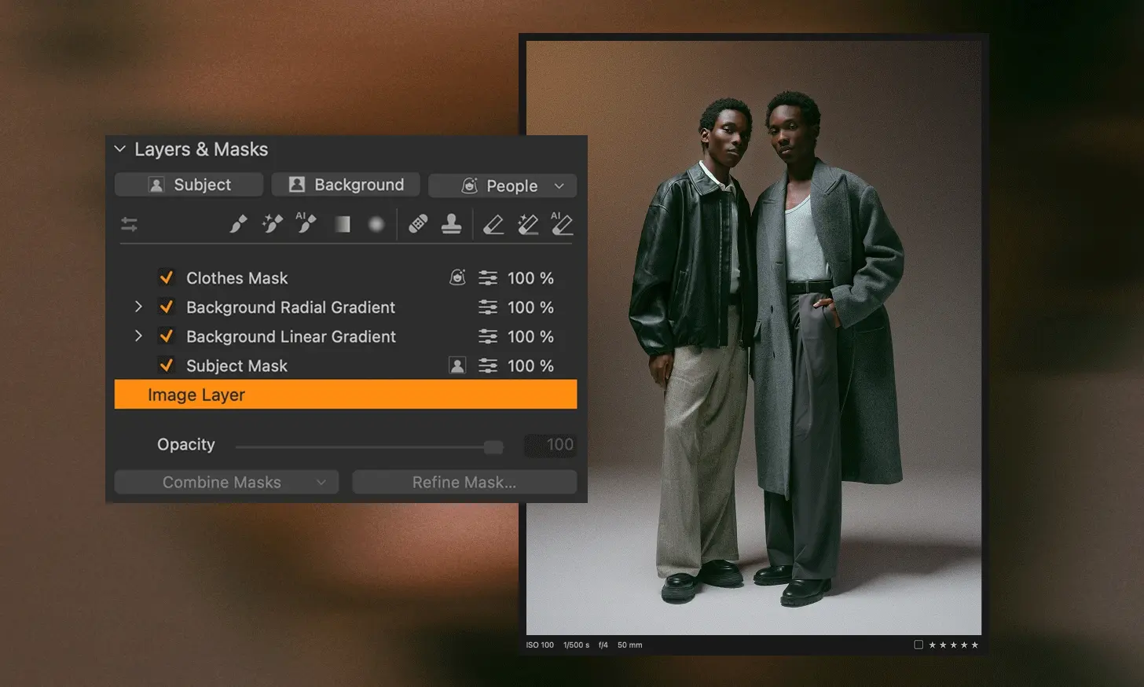
Task: Pick the Healing tool
Action: [x=417, y=224]
